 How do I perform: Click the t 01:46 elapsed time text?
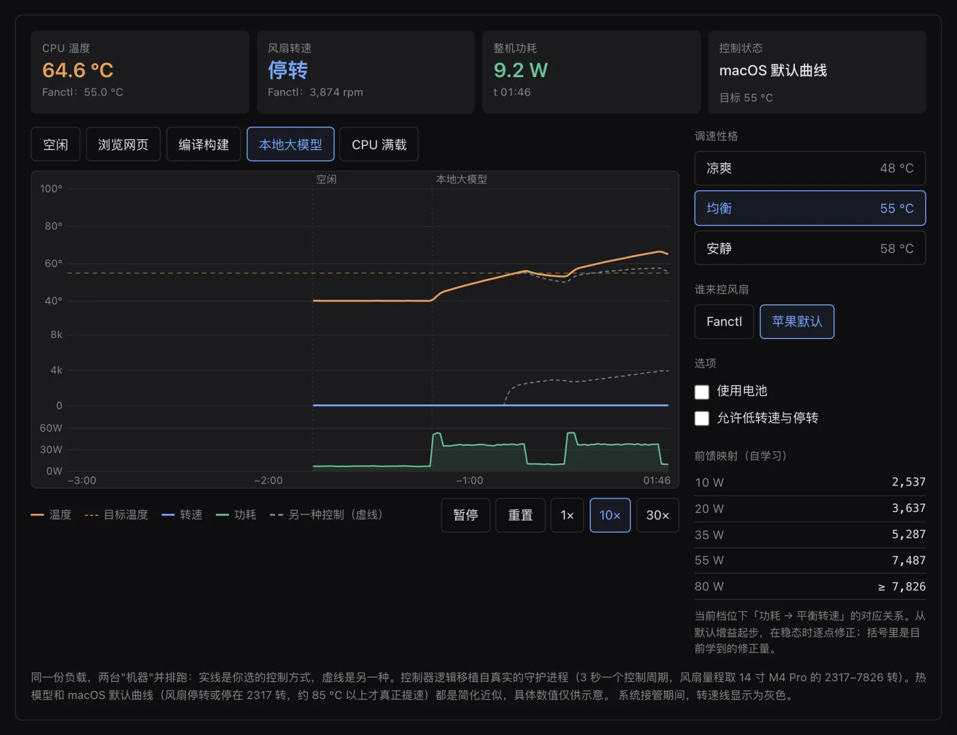coord(512,92)
